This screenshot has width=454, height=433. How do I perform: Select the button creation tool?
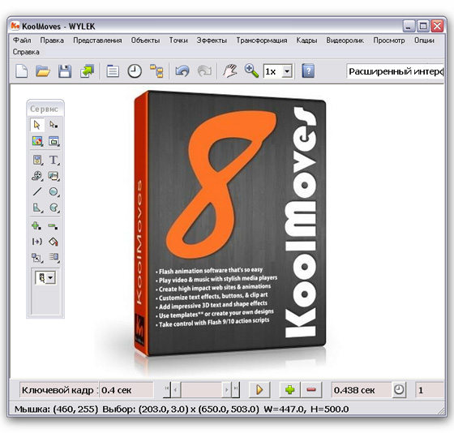coord(37,160)
